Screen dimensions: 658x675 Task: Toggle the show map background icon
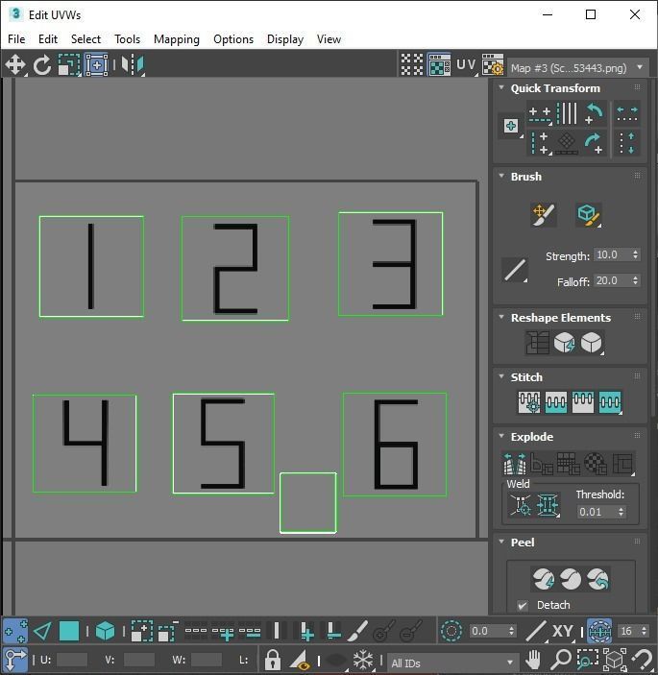[x=439, y=65]
